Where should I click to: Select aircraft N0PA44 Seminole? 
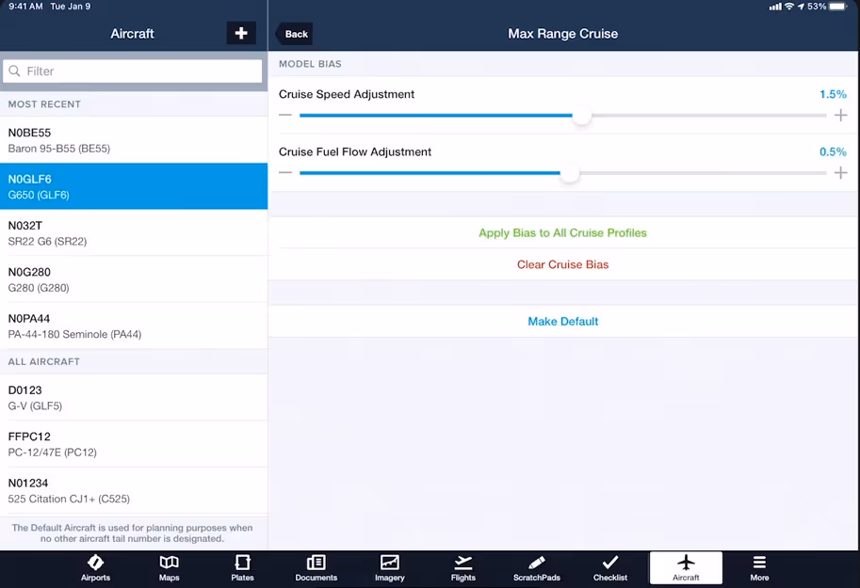[x=134, y=326]
